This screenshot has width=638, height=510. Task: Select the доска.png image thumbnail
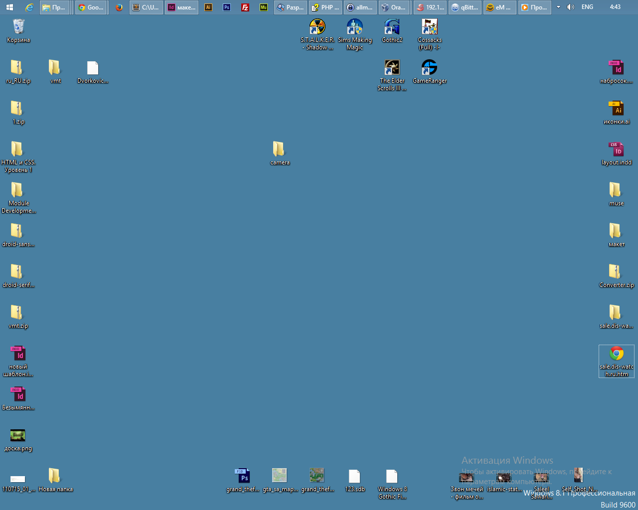[x=18, y=435]
